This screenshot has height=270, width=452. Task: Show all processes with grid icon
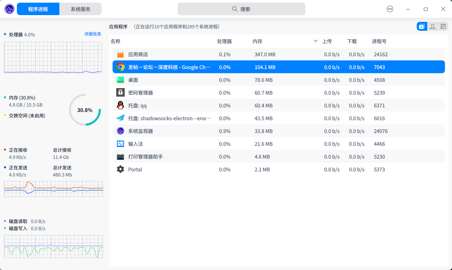pyautogui.click(x=443, y=26)
